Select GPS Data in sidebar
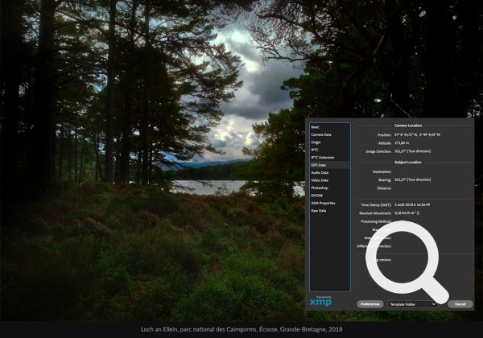This screenshot has height=338, width=483. pyautogui.click(x=320, y=165)
